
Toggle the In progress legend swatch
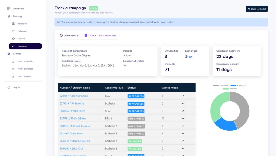tap(233, 85)
